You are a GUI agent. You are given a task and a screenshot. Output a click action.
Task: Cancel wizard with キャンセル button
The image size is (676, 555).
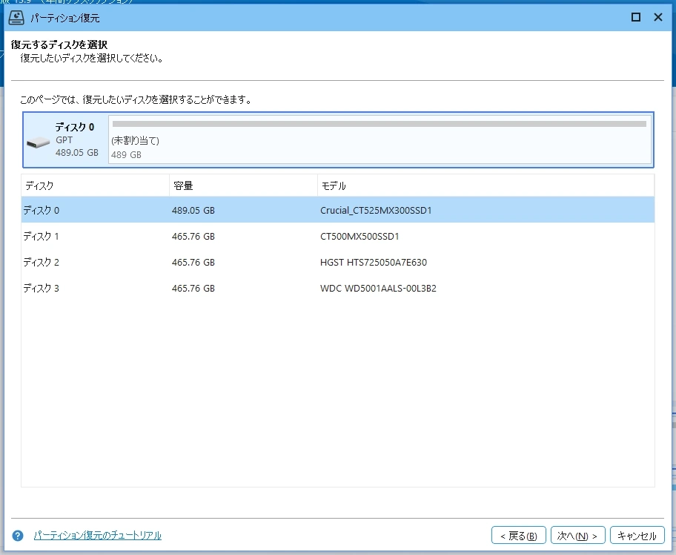tap(637, 536)
